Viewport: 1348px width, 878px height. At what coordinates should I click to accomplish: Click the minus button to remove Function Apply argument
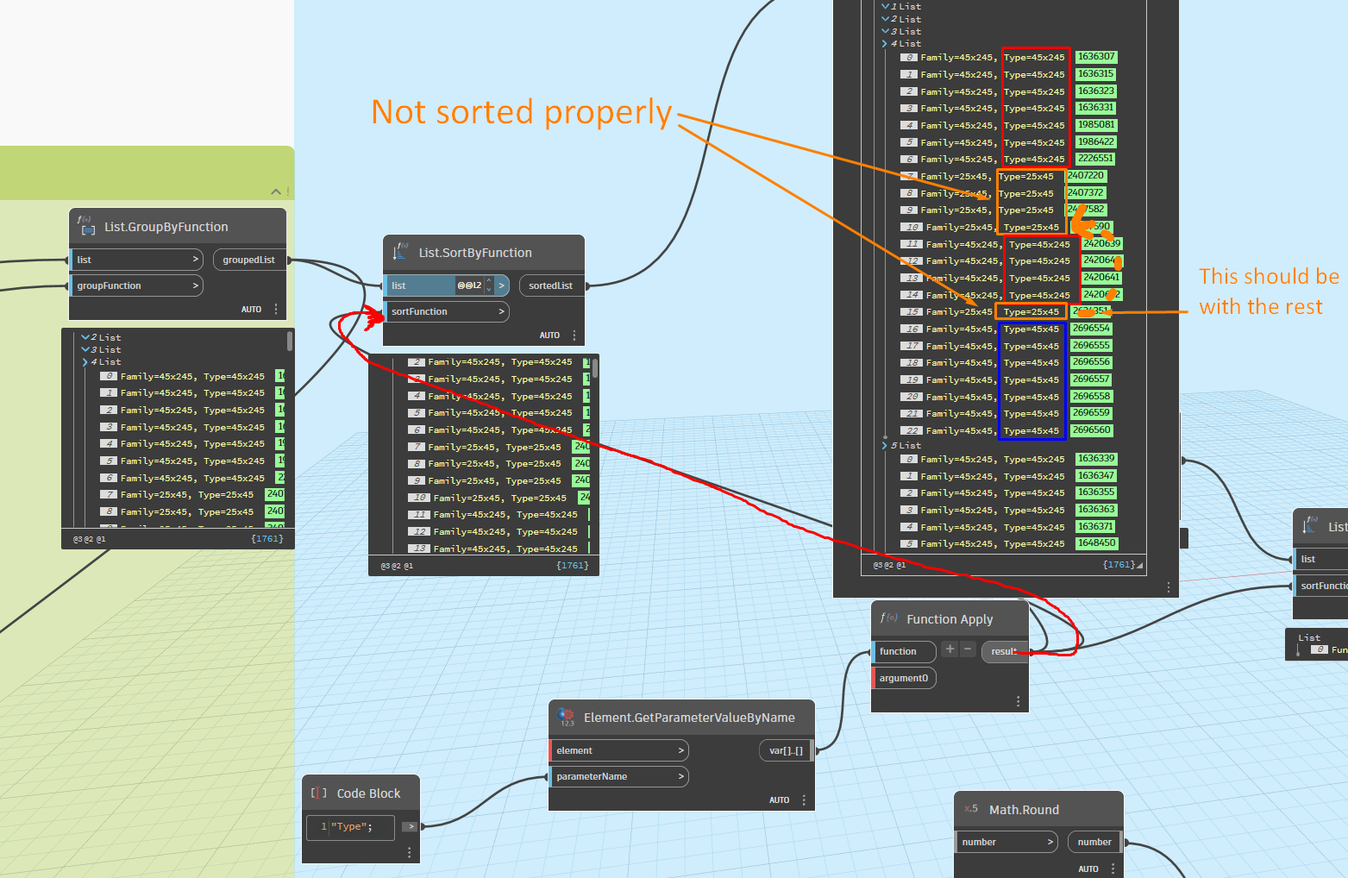968,649
